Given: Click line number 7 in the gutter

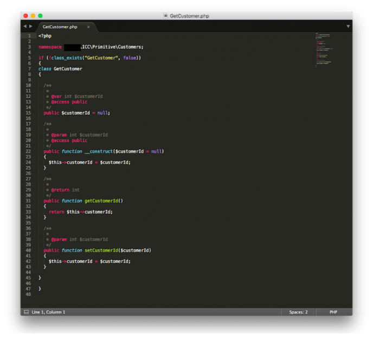Looking at the screenshot, I should (29, 69).
